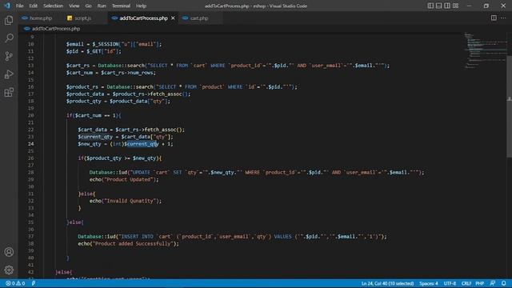Image resolution: width=512 pixels, height=288 pixels.
Task: Open the Help menu
Action: pos(141,6)
